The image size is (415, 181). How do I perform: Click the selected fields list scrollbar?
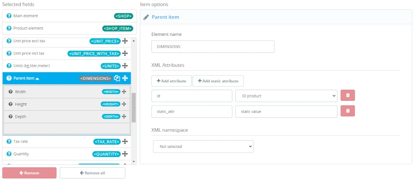[134, 107]
